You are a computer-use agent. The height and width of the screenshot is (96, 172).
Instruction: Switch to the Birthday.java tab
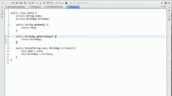click(35, 7)
